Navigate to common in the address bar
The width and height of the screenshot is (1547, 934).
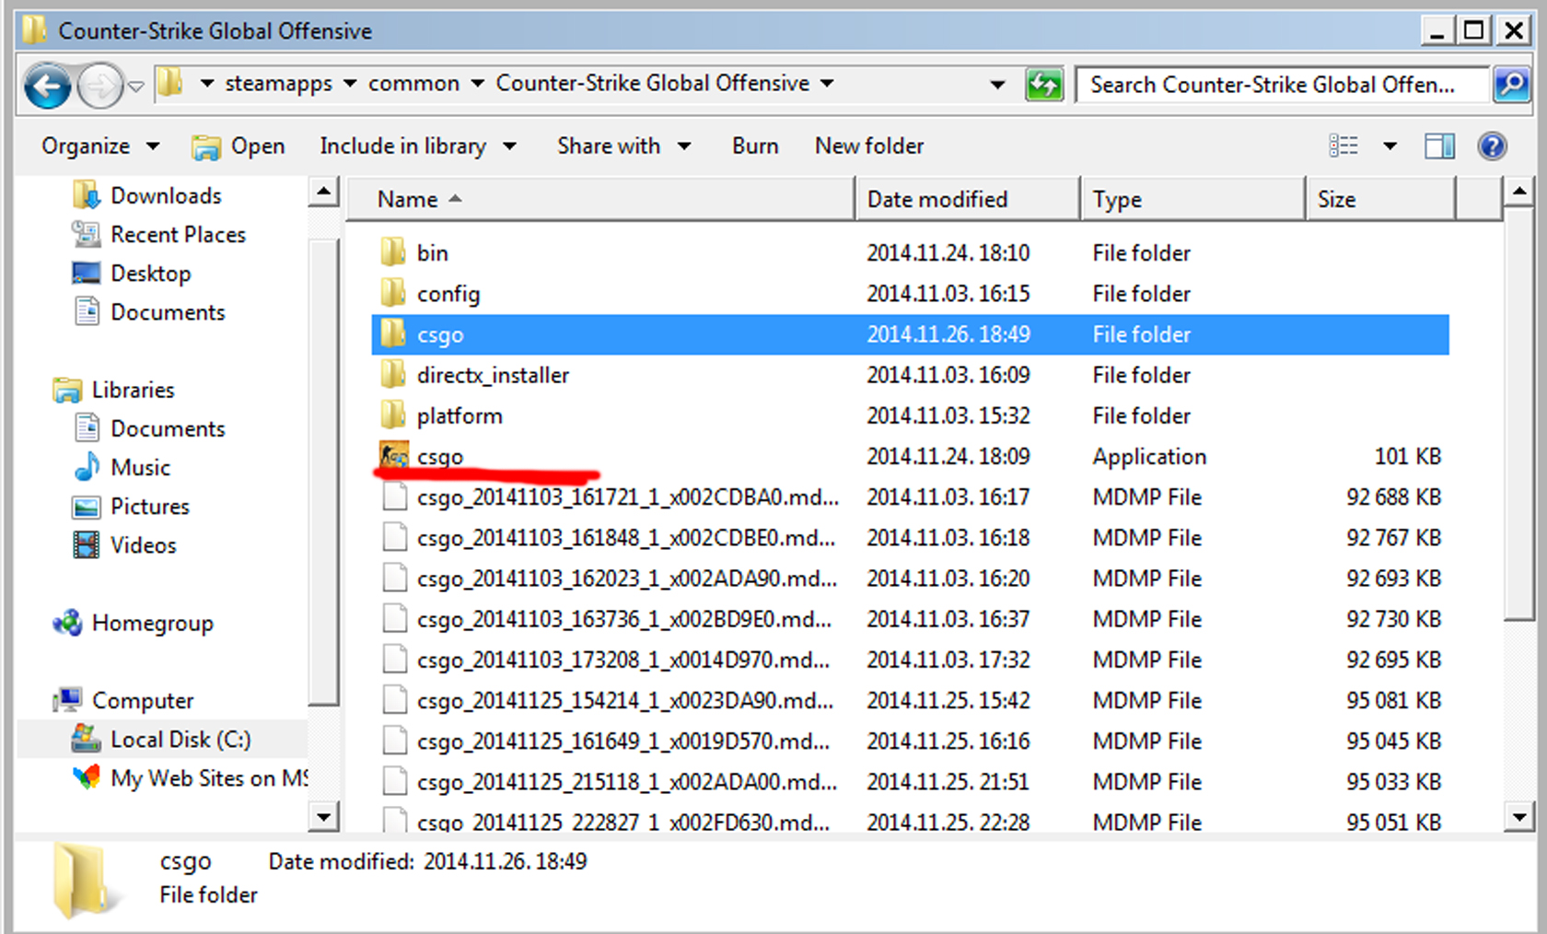[x=413, y=84]
